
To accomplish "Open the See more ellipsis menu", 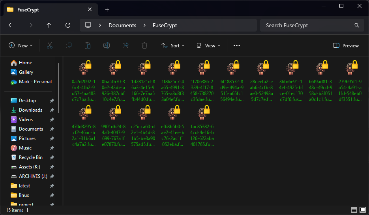I will point(237,46).
